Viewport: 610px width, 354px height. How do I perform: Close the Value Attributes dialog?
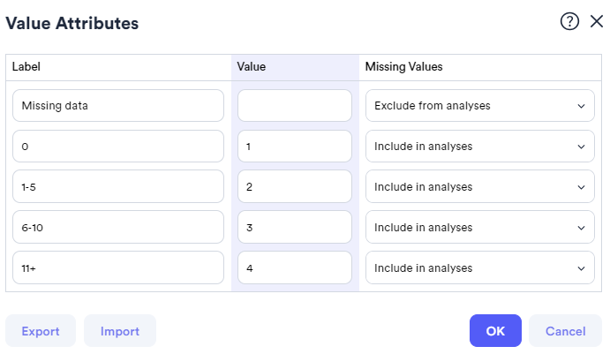pyautogui.click(x=597, y=21)
